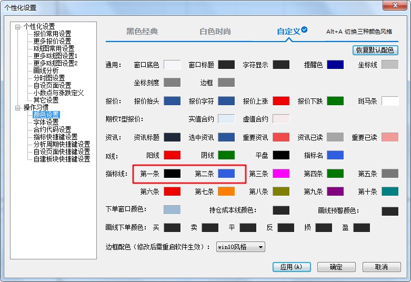Viewport: 411px width, 282px height.
Task: Open the 第十条 teal color swatch
Action: click(390, 192)
